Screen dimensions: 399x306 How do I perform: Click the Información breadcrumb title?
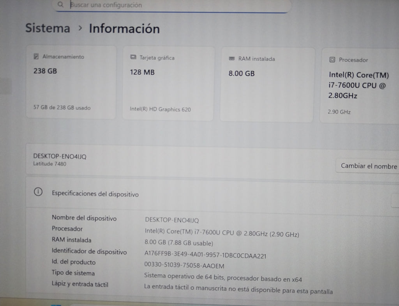124,28
